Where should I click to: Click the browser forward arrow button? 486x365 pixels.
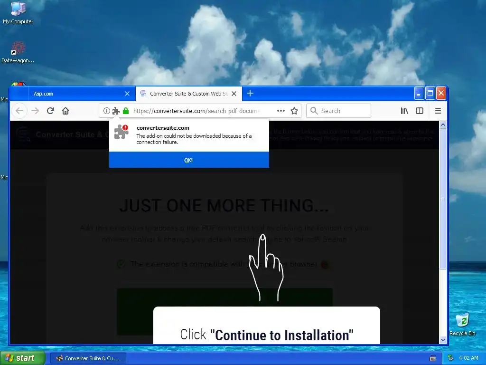click(35, 111)
